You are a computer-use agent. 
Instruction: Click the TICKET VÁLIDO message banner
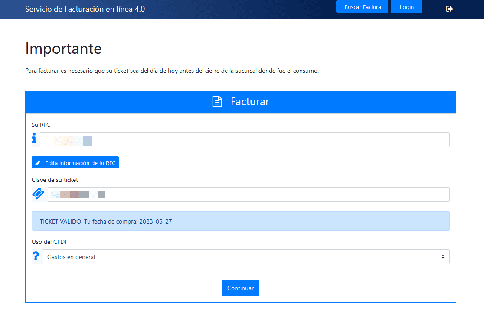[x=240, y=221]
